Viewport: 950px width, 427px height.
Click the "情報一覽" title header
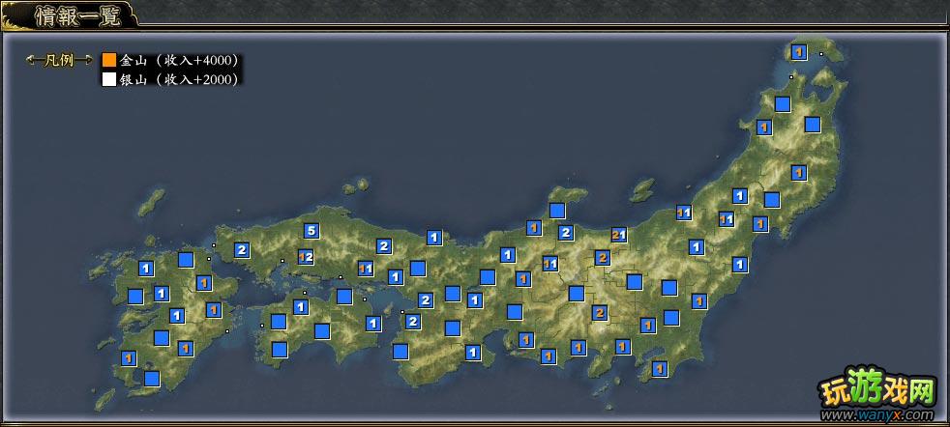click(77, 15)
